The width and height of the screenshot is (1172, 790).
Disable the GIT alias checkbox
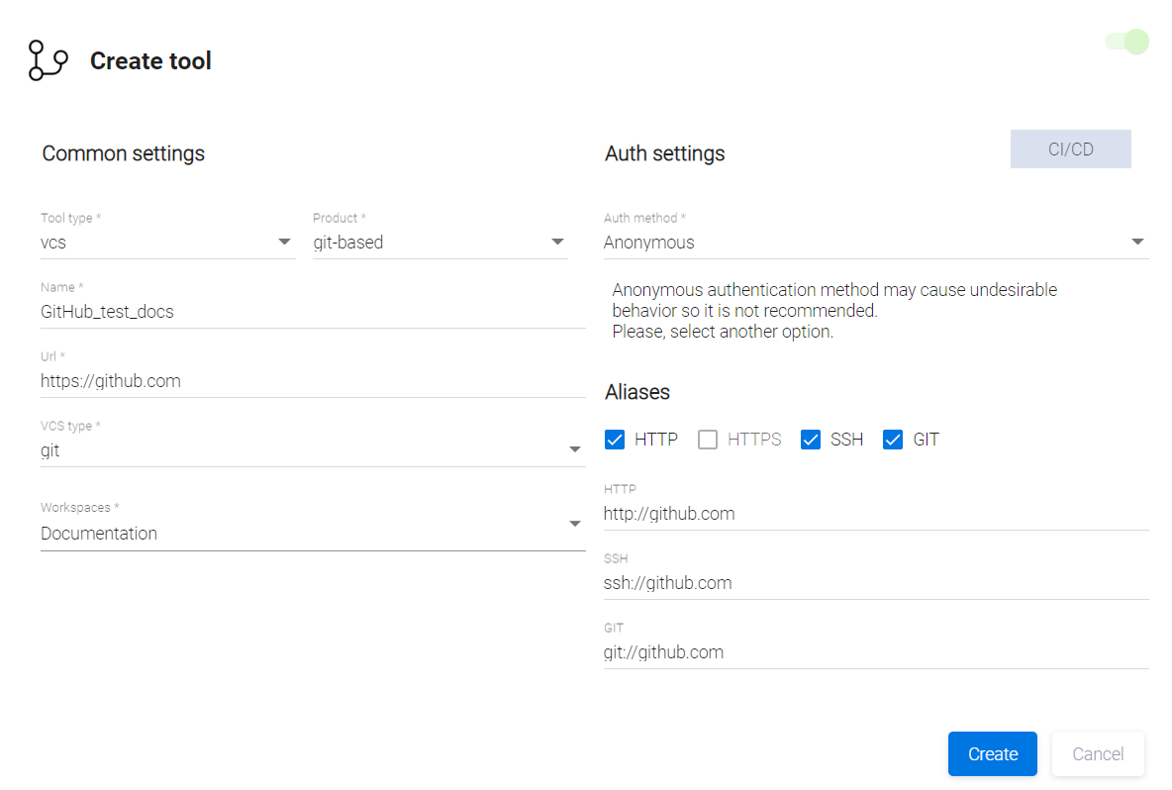click(893, 440)
